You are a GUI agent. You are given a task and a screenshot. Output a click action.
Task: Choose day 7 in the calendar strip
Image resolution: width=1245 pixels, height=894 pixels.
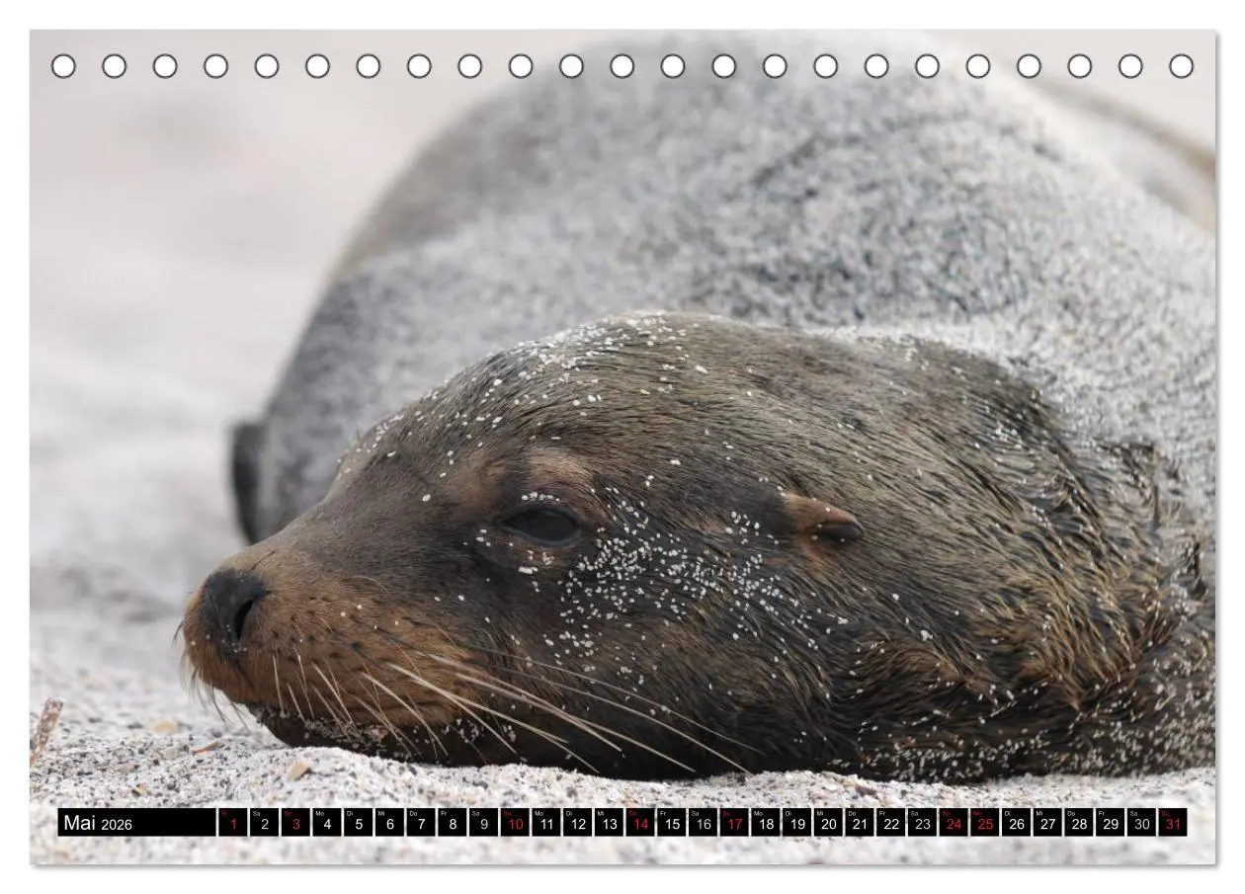[x=421, y=822]
